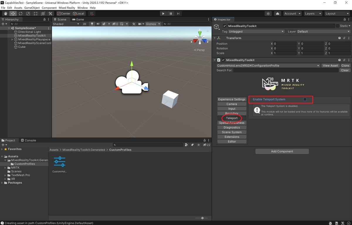
Task: Open the Component menu
Action: (x=49, y=8)
